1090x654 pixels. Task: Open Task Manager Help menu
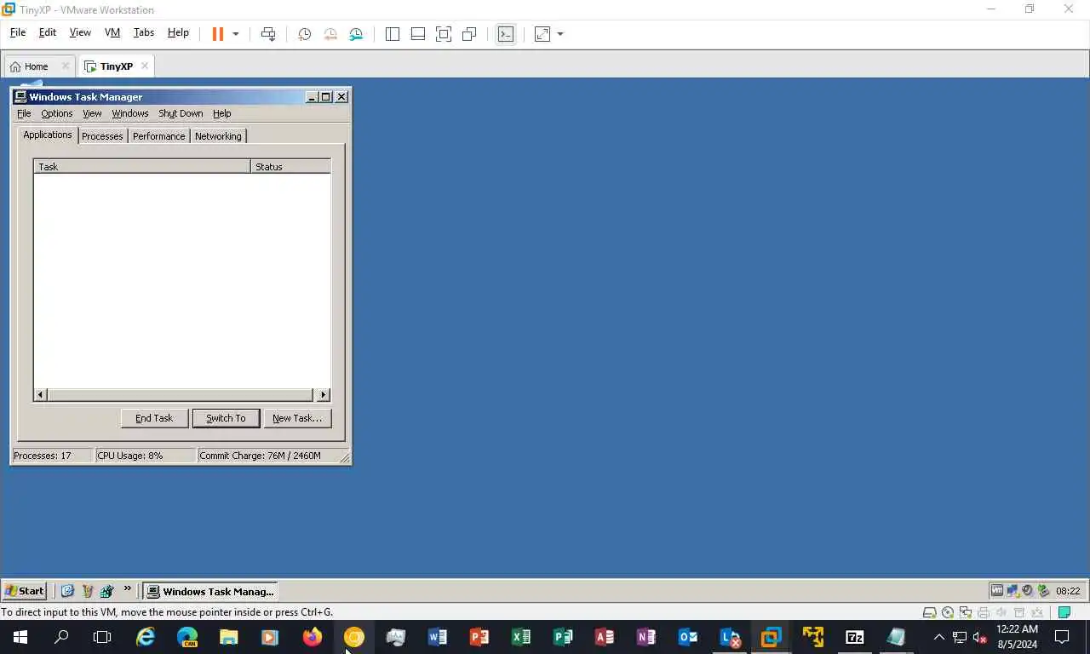point(221,113)
